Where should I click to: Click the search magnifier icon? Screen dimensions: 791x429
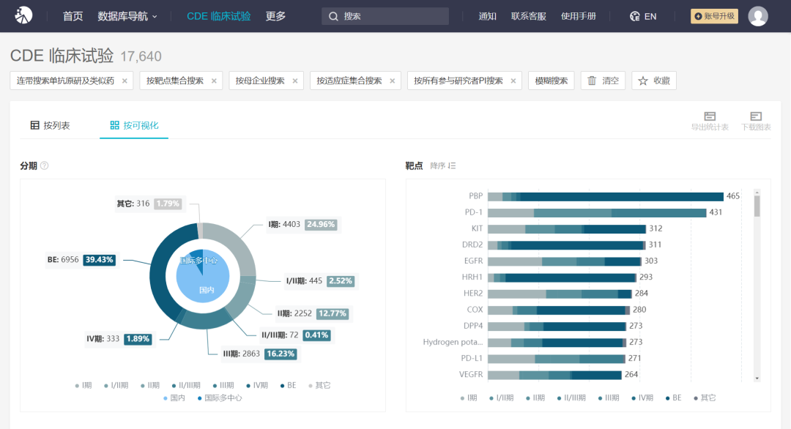[333, 17]
